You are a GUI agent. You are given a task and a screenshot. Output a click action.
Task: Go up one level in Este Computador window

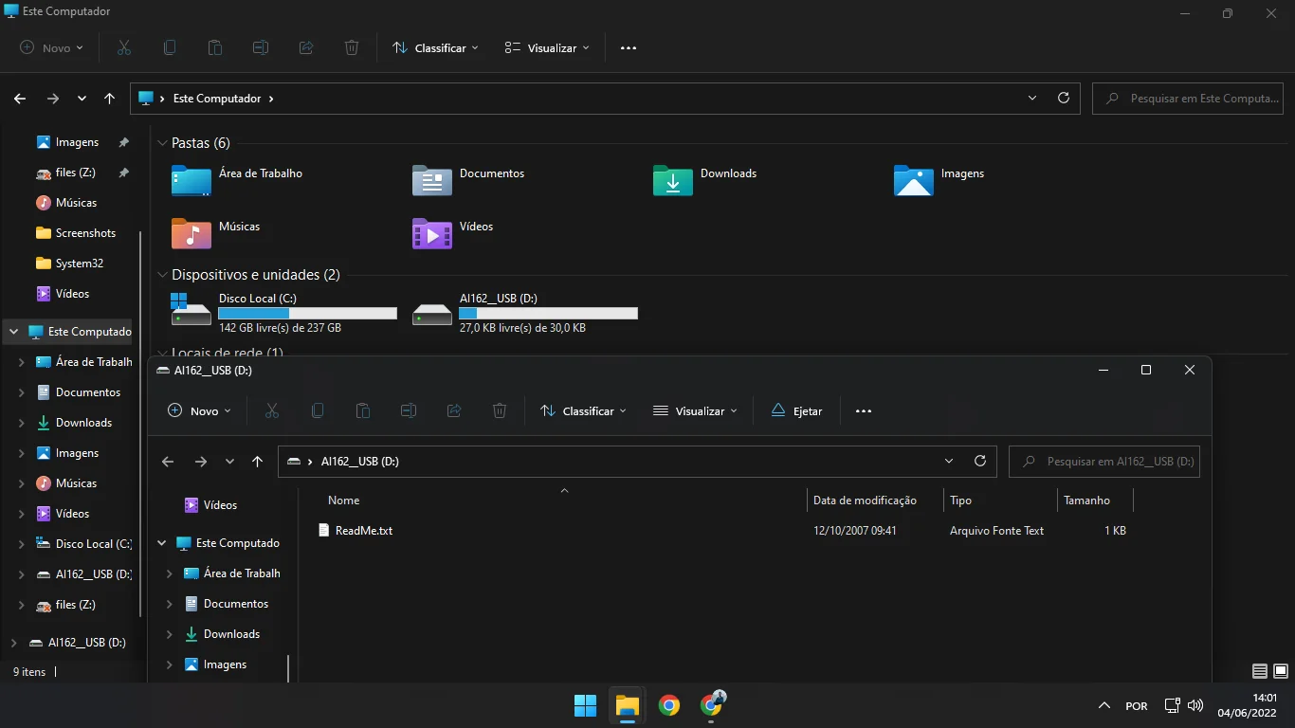(110, 99)
